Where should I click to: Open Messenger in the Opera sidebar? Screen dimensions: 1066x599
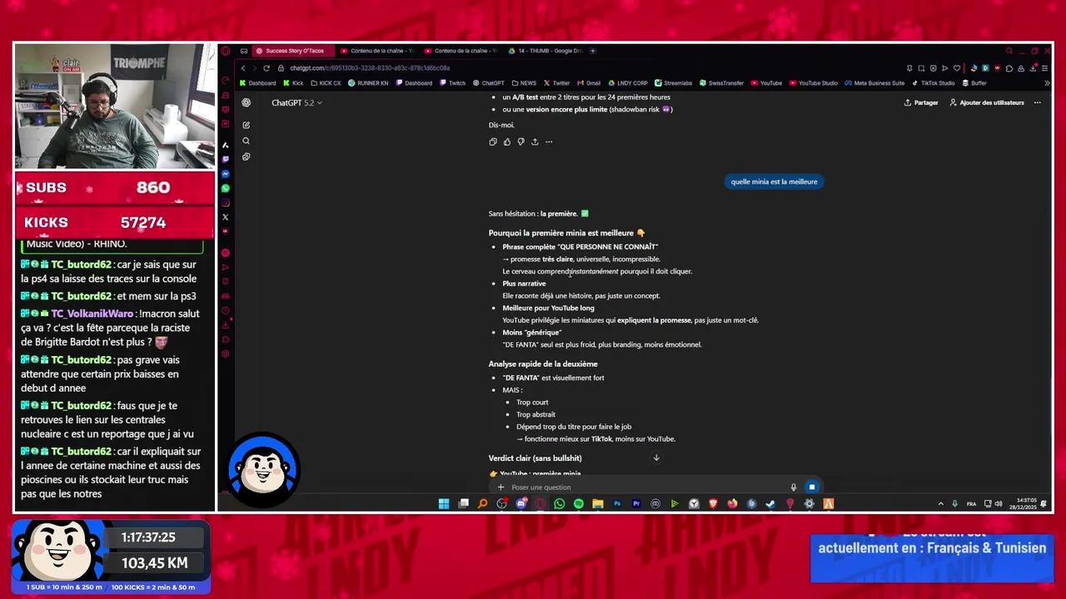tap(225, 174)
